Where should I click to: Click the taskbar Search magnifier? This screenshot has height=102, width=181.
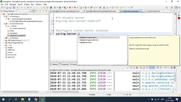point(10,99)
